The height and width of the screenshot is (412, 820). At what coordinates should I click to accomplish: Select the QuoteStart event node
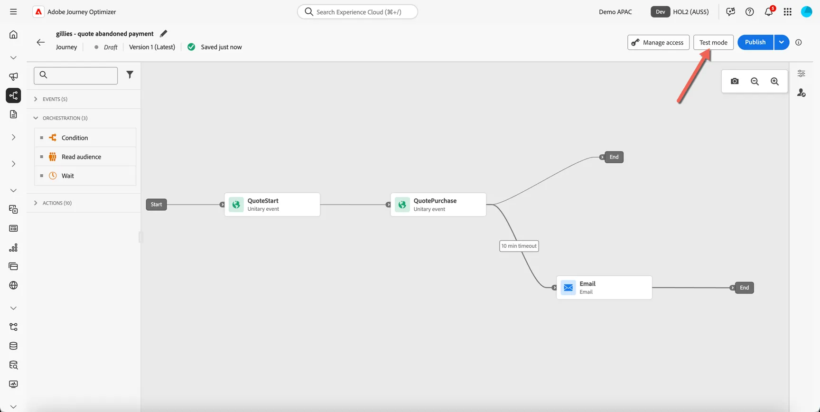(272, 205)
